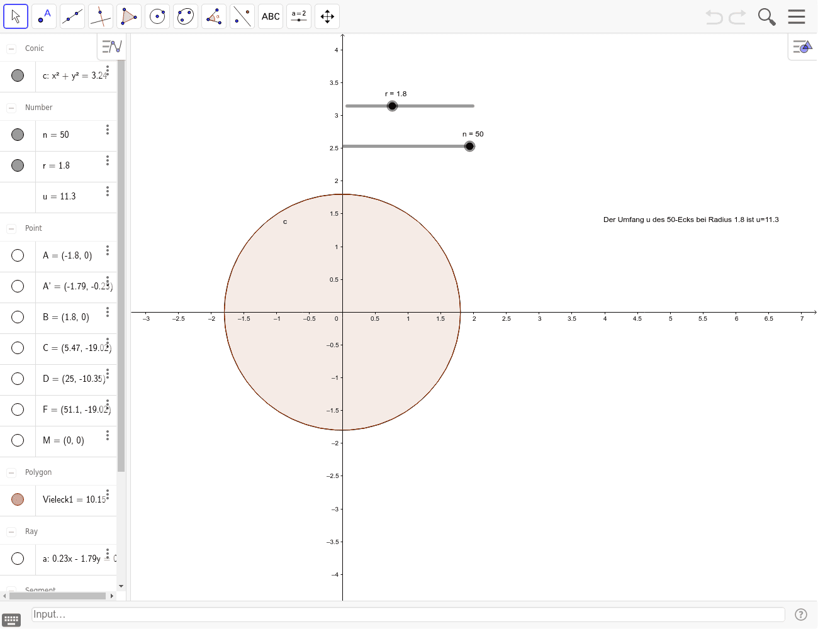Viewport: 818px width, 629px height.
Task: Collapse the Point group
Action: pos(11,228)
